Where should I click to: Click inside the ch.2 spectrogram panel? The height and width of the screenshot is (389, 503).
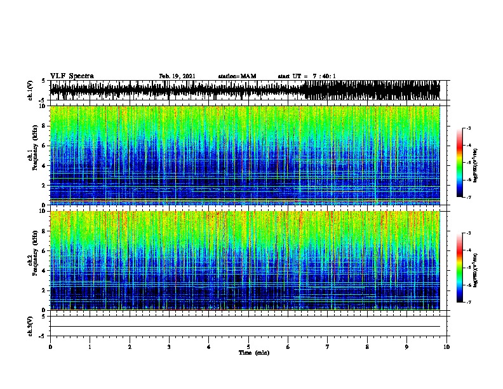(x=245, y=261)
